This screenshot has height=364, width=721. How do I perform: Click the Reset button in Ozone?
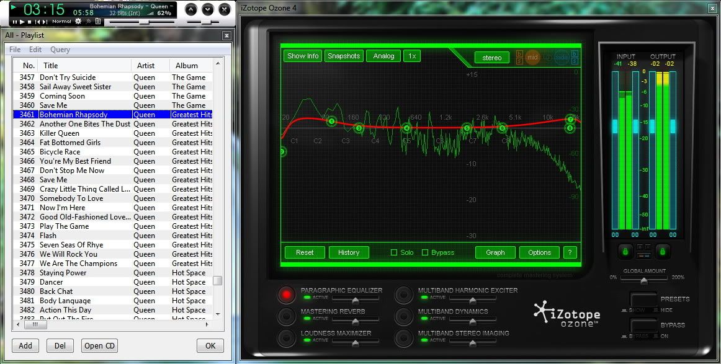pos(305,252)
